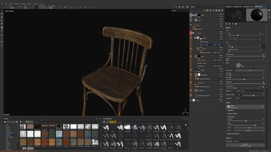The height and width of the screenshot is (152, 271).
Task: Click the Stencil resource button at panel bottom
Action: (x=245, y=145)
